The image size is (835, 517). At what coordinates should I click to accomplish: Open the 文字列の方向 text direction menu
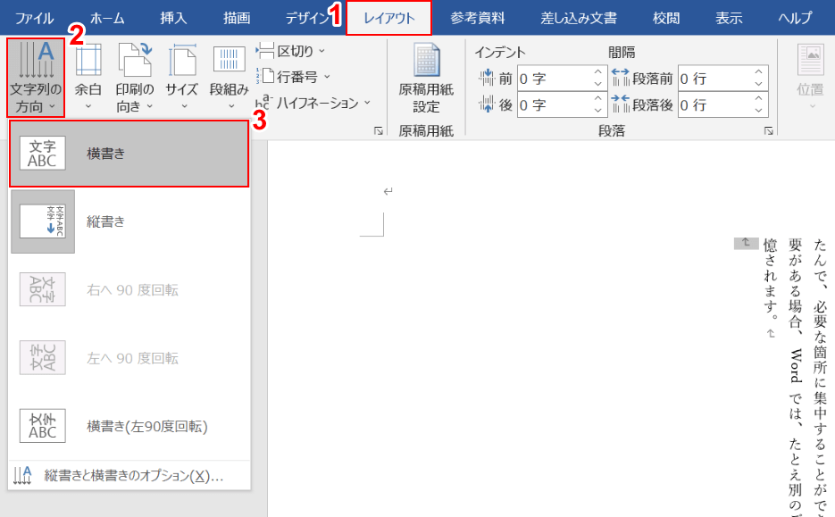tap(36, 78)
